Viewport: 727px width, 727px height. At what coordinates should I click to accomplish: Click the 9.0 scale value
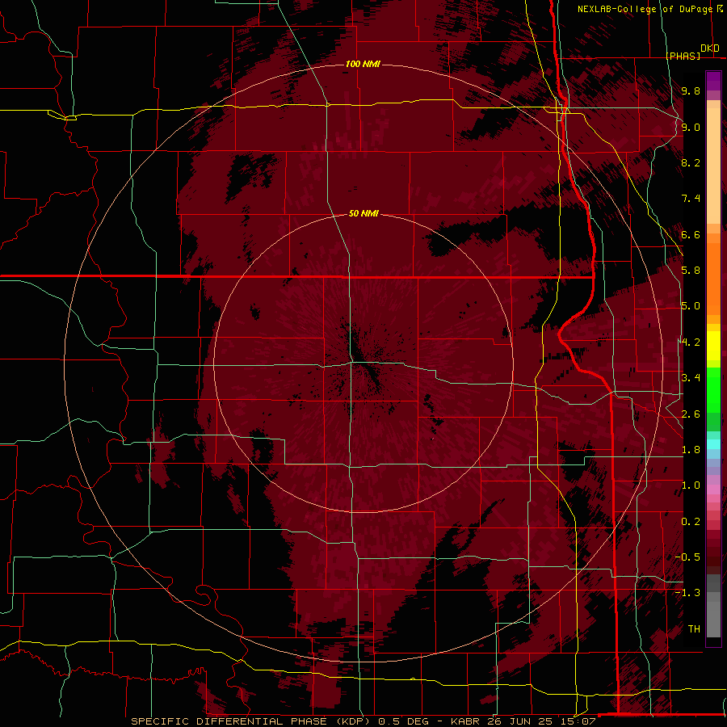(691, 127)
